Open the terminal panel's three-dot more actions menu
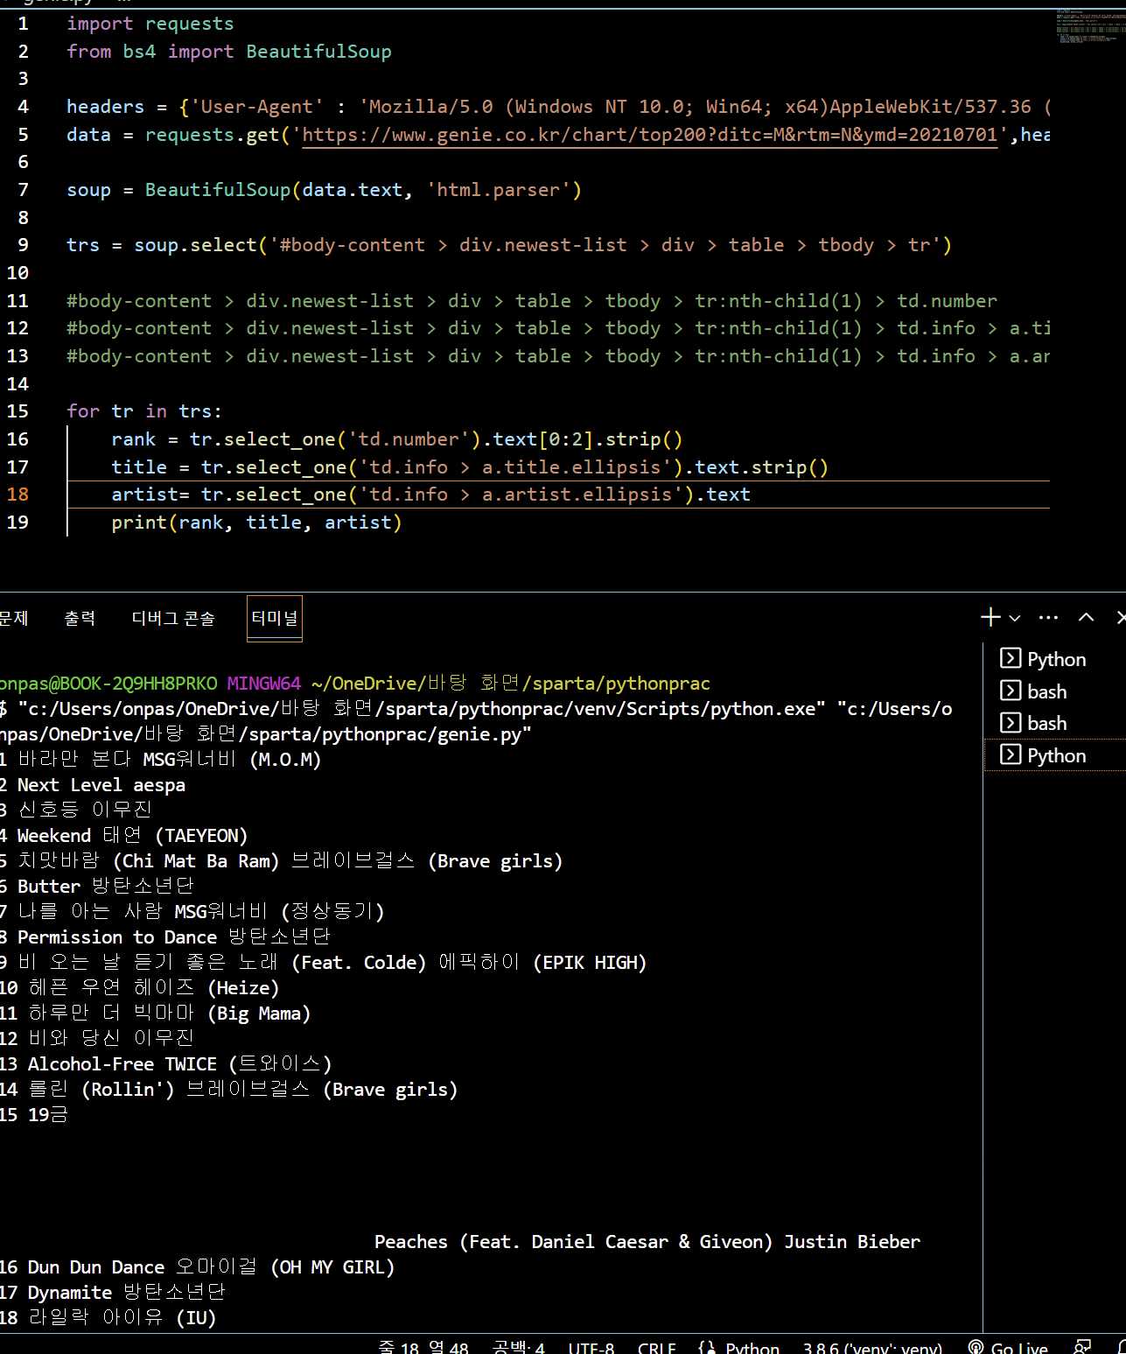 click(1048, 617)
